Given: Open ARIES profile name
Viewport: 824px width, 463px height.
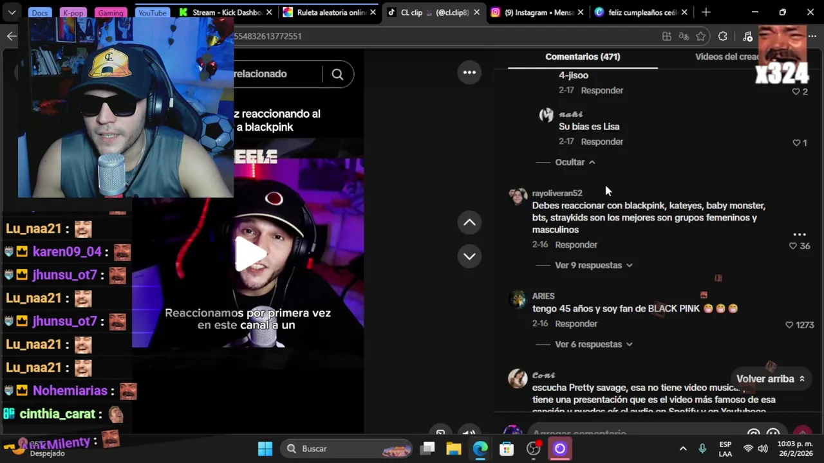Looking at the screenshot, I should [543, 296].
